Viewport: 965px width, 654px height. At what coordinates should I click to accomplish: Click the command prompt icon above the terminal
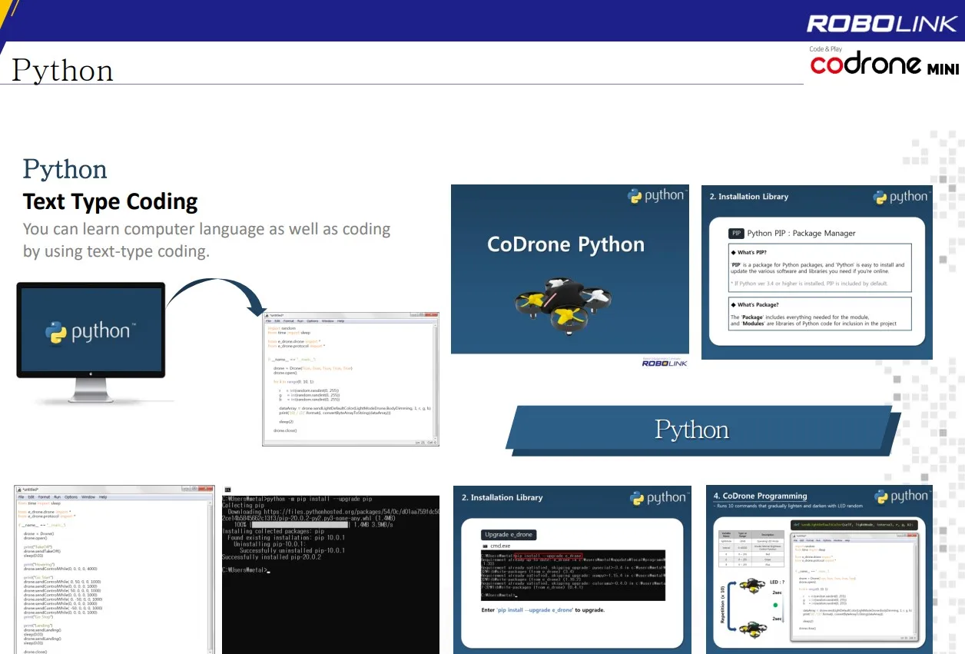point(227,490)
